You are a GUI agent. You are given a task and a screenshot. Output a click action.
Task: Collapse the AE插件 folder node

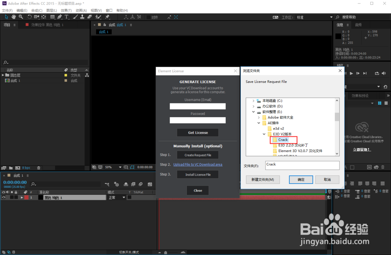(258, 123)
